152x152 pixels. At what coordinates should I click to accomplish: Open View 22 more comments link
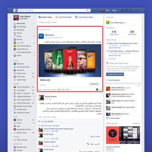[x=50, y=126]
